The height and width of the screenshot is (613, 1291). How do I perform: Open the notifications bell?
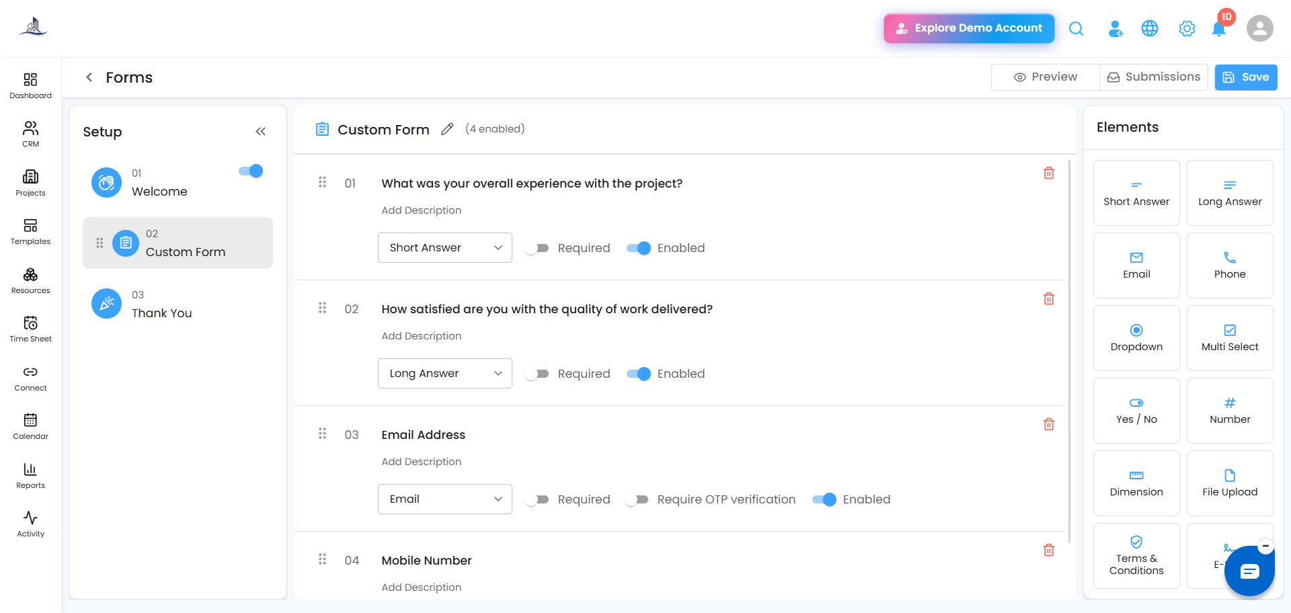click(1218, 28)
